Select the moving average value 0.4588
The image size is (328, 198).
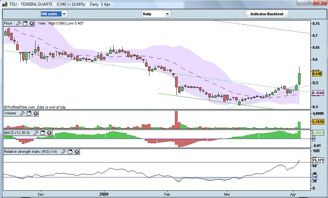click(318, 93)
